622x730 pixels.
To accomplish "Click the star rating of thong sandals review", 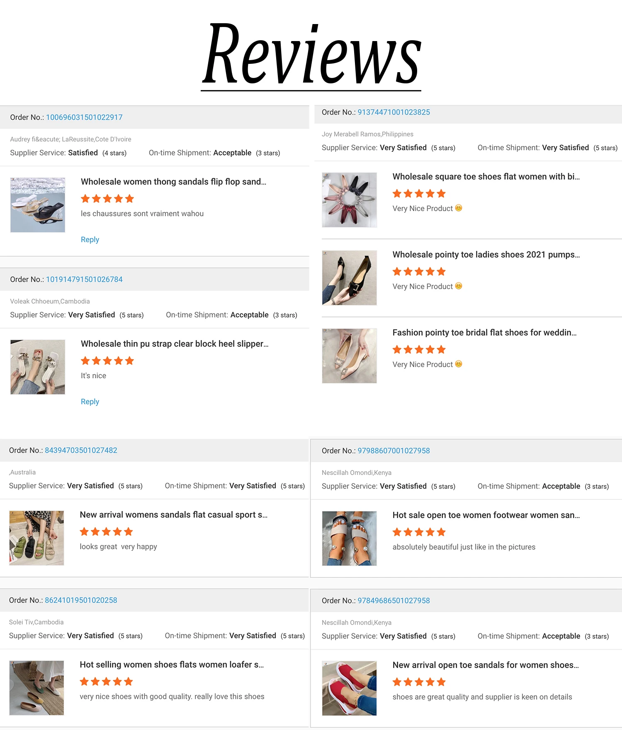I will tap(107, 199).
